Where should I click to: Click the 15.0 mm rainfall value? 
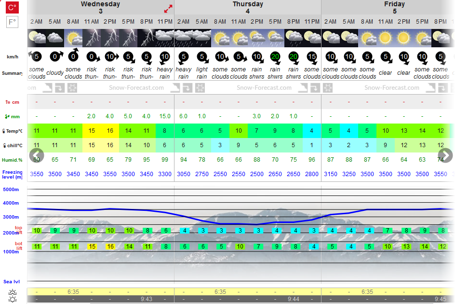click(165, 116)
